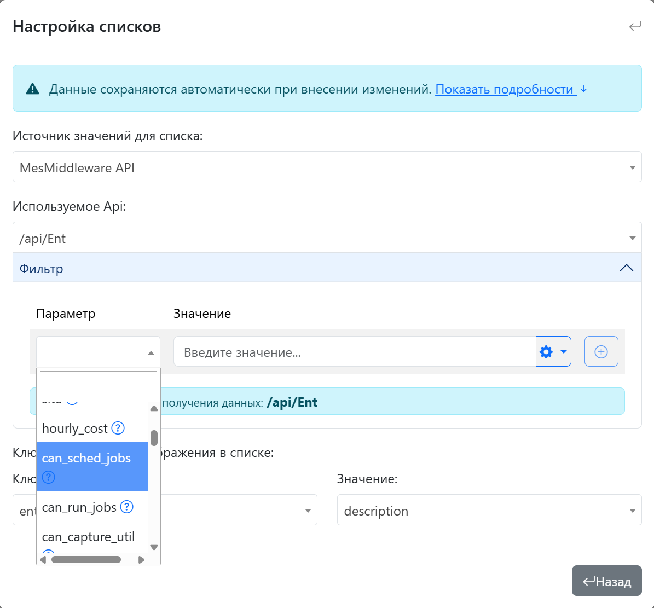Click the down arrow beside Показать подробности
Viewport: 654px width, 608px height.
(x=583, y=89)
